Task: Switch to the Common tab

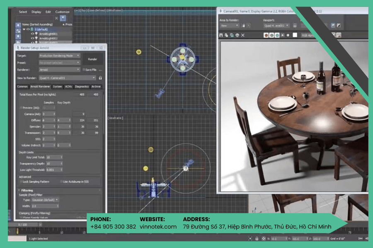Action: coord(22,87)
